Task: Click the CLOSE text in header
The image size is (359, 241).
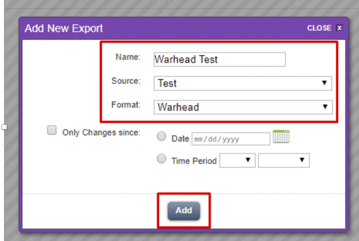Action: click(319, 28)
